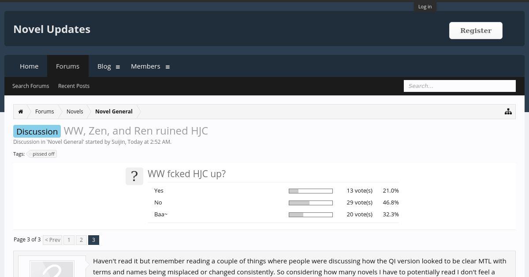Click the No vote result bar

(311, 203)
